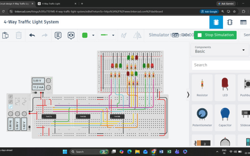Click the 1.62 V offset display
Screen dimensions: 250x156
pos(24,124)
